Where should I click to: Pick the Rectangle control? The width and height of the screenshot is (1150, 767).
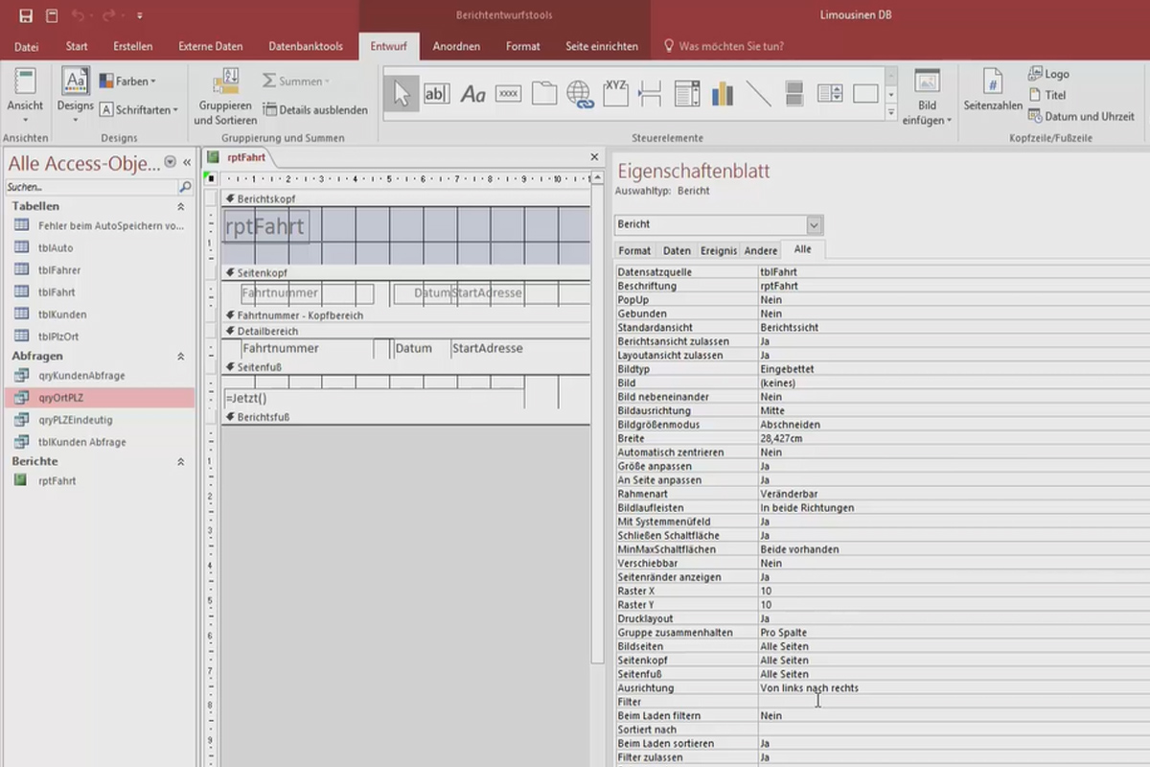865,93
